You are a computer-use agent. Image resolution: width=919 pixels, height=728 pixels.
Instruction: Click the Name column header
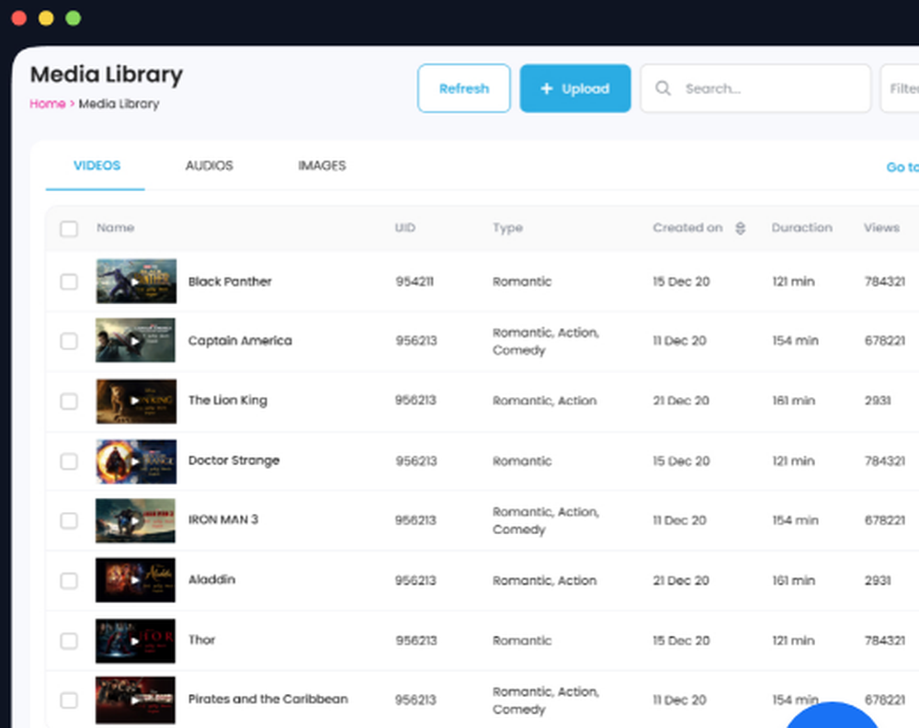(x=116, y=227)
